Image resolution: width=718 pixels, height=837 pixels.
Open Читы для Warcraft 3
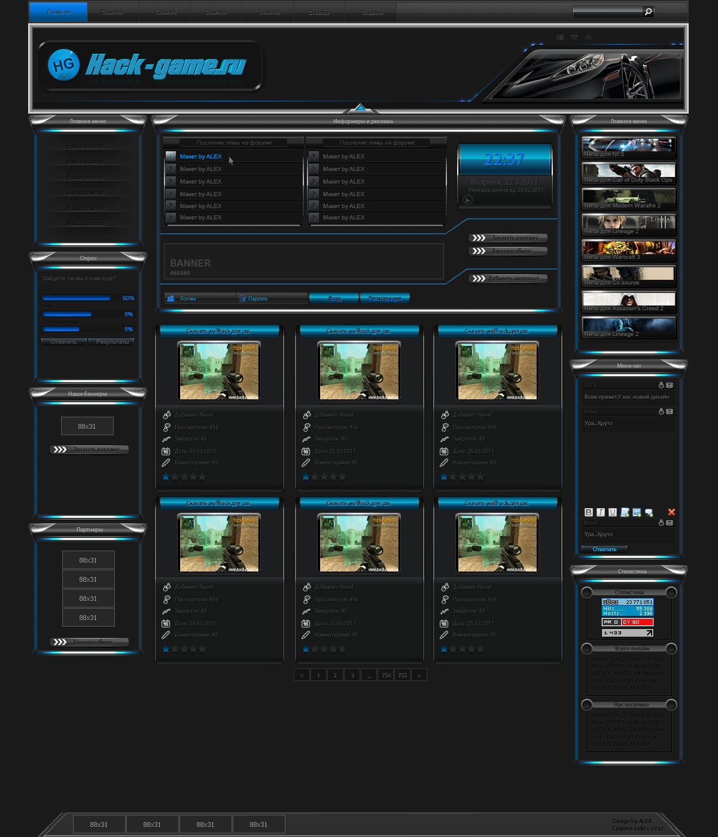click(x=629, y=250)
